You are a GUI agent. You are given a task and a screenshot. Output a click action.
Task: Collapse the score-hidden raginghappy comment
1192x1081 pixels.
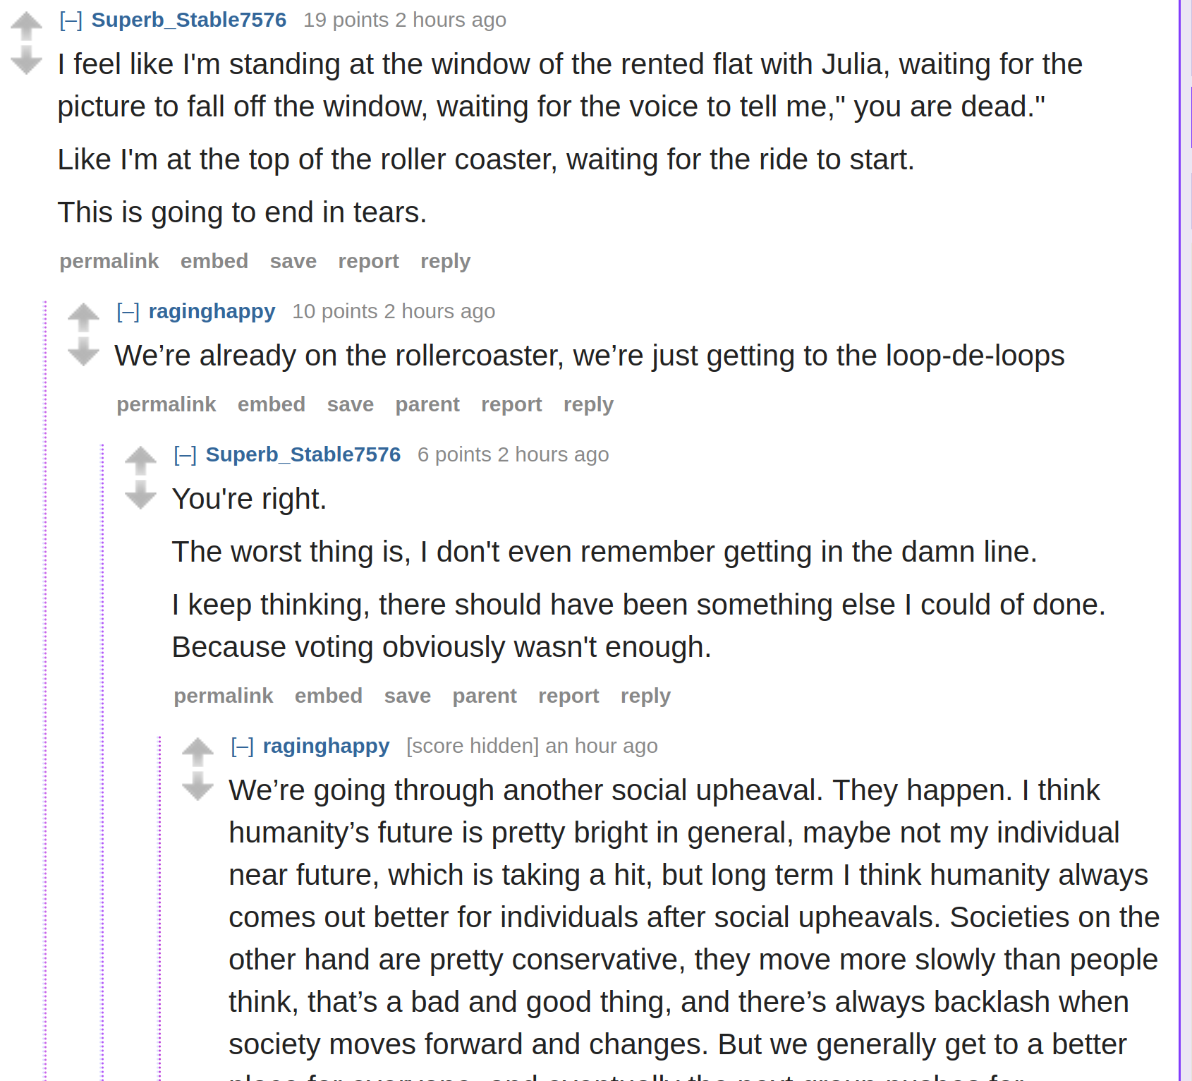(243, 747)
